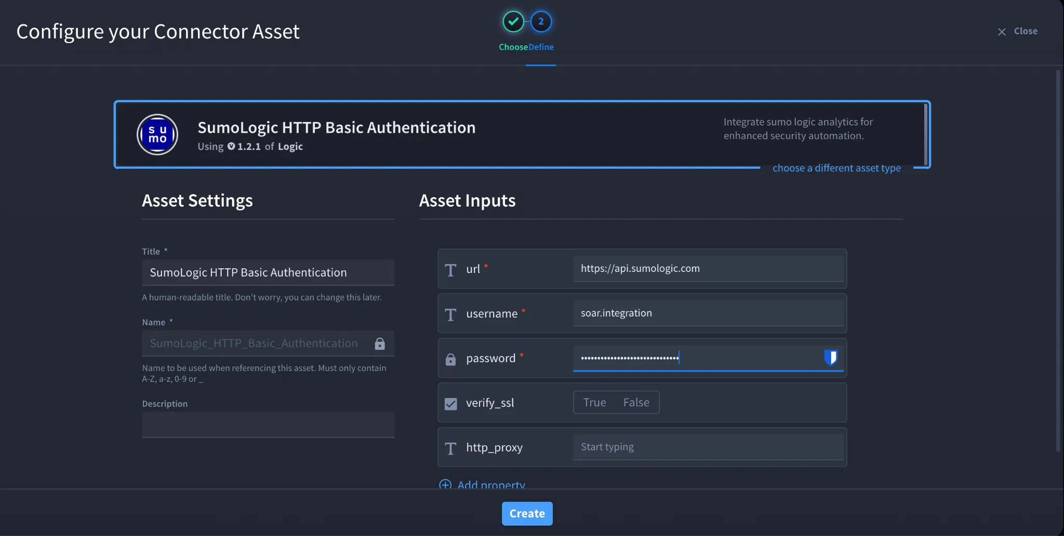Click the url input field

708,268
